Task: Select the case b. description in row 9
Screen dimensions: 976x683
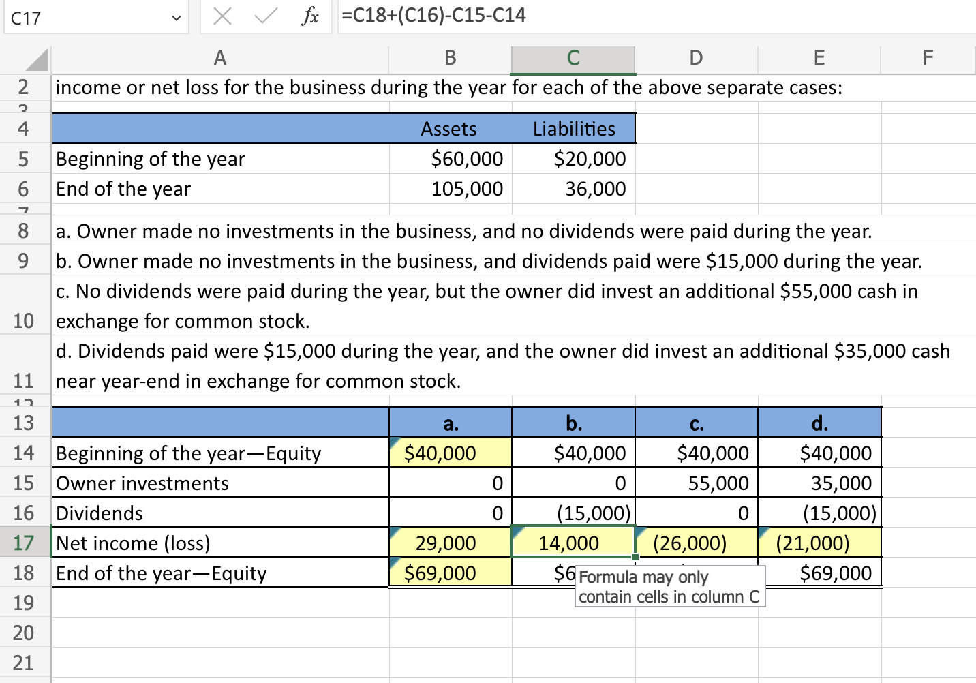Action: tap(489, 261)
